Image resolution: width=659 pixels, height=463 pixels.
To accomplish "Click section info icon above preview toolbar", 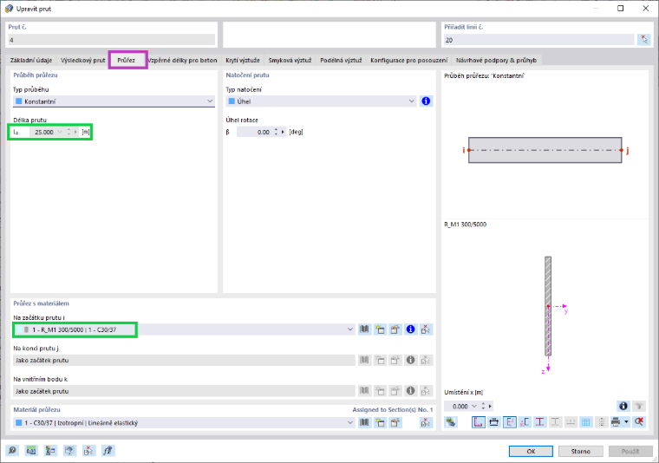I will (623, 406).
